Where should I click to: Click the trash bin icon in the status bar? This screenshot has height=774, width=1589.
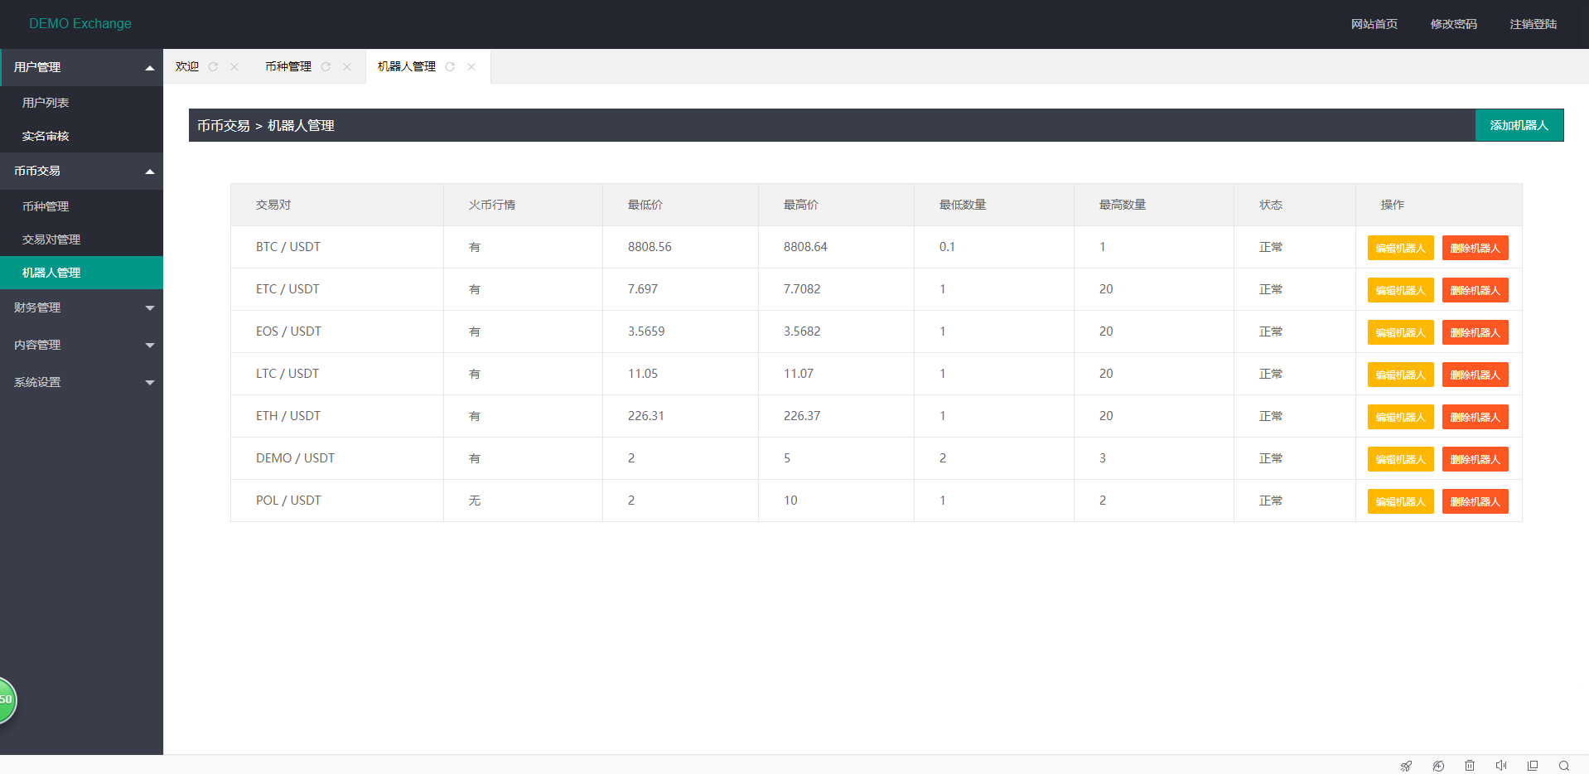tap(1470, 766)
